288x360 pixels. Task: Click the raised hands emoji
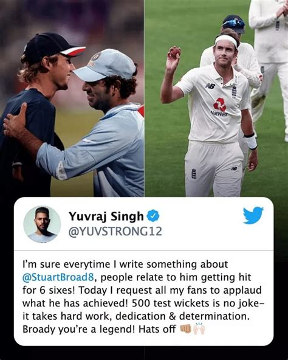(199, 329)
